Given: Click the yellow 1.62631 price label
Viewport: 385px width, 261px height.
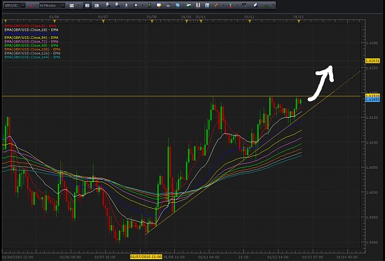Looking at the screenshot, I should coord(373,60).
